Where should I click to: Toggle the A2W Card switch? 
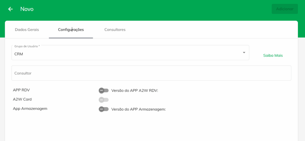[104, 100]
